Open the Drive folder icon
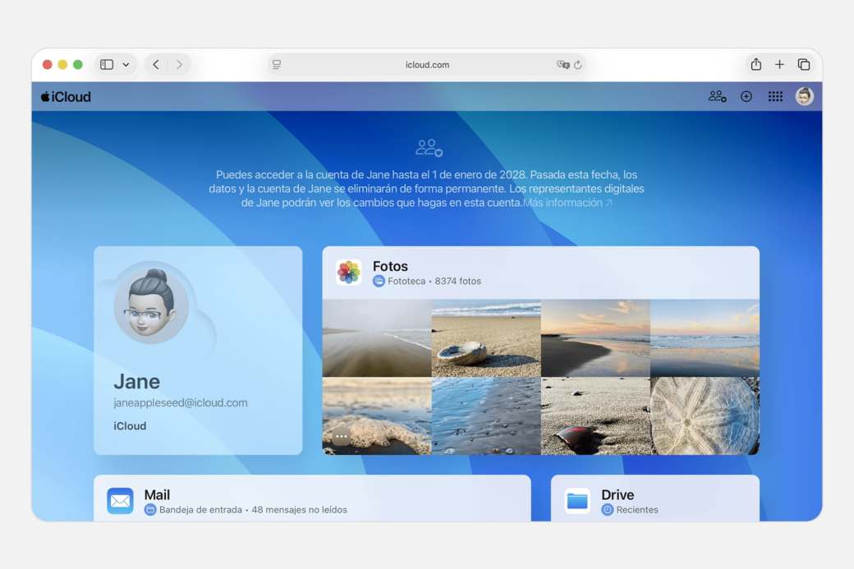This screenshot has width=854, height=569. [x=577, y=501]
